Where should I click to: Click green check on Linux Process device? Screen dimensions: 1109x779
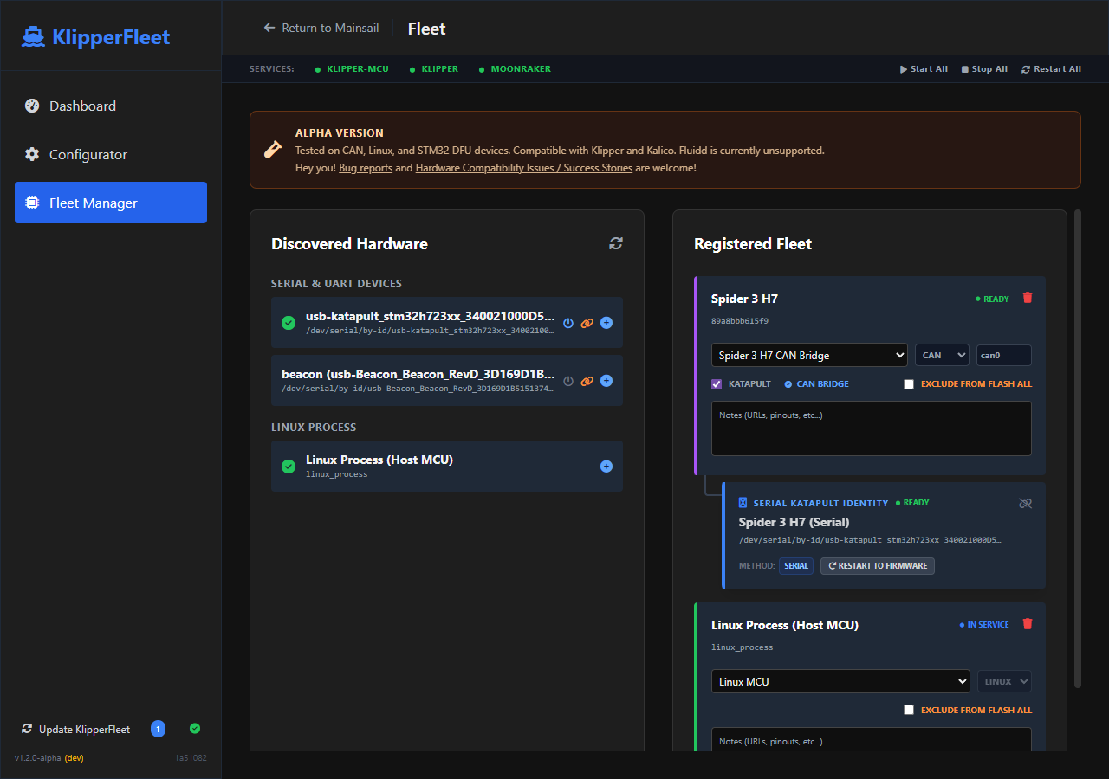click(x=289, y=467)
